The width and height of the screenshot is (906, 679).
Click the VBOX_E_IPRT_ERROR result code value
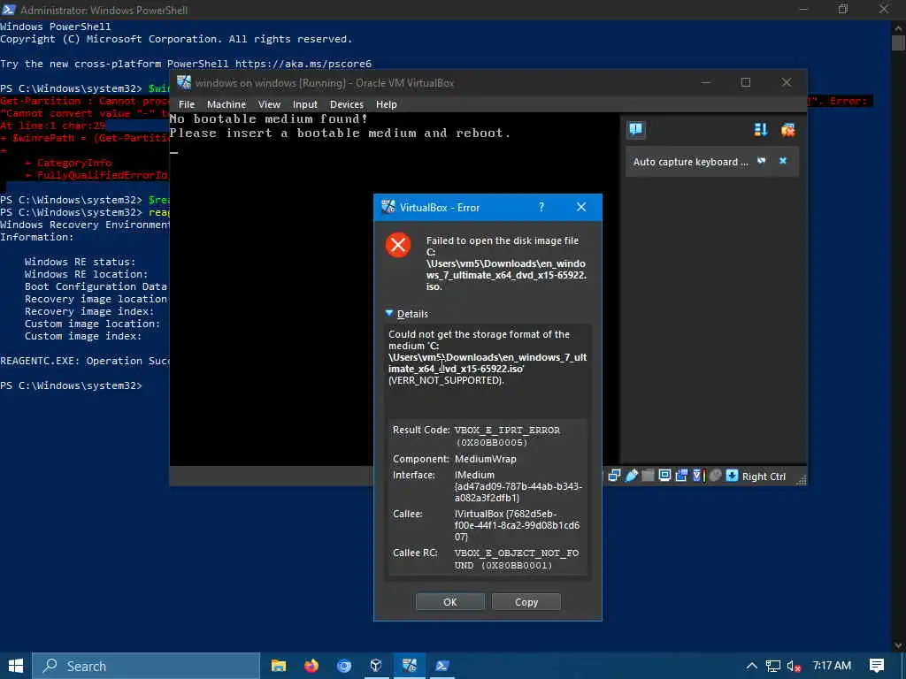coord(507,436)
